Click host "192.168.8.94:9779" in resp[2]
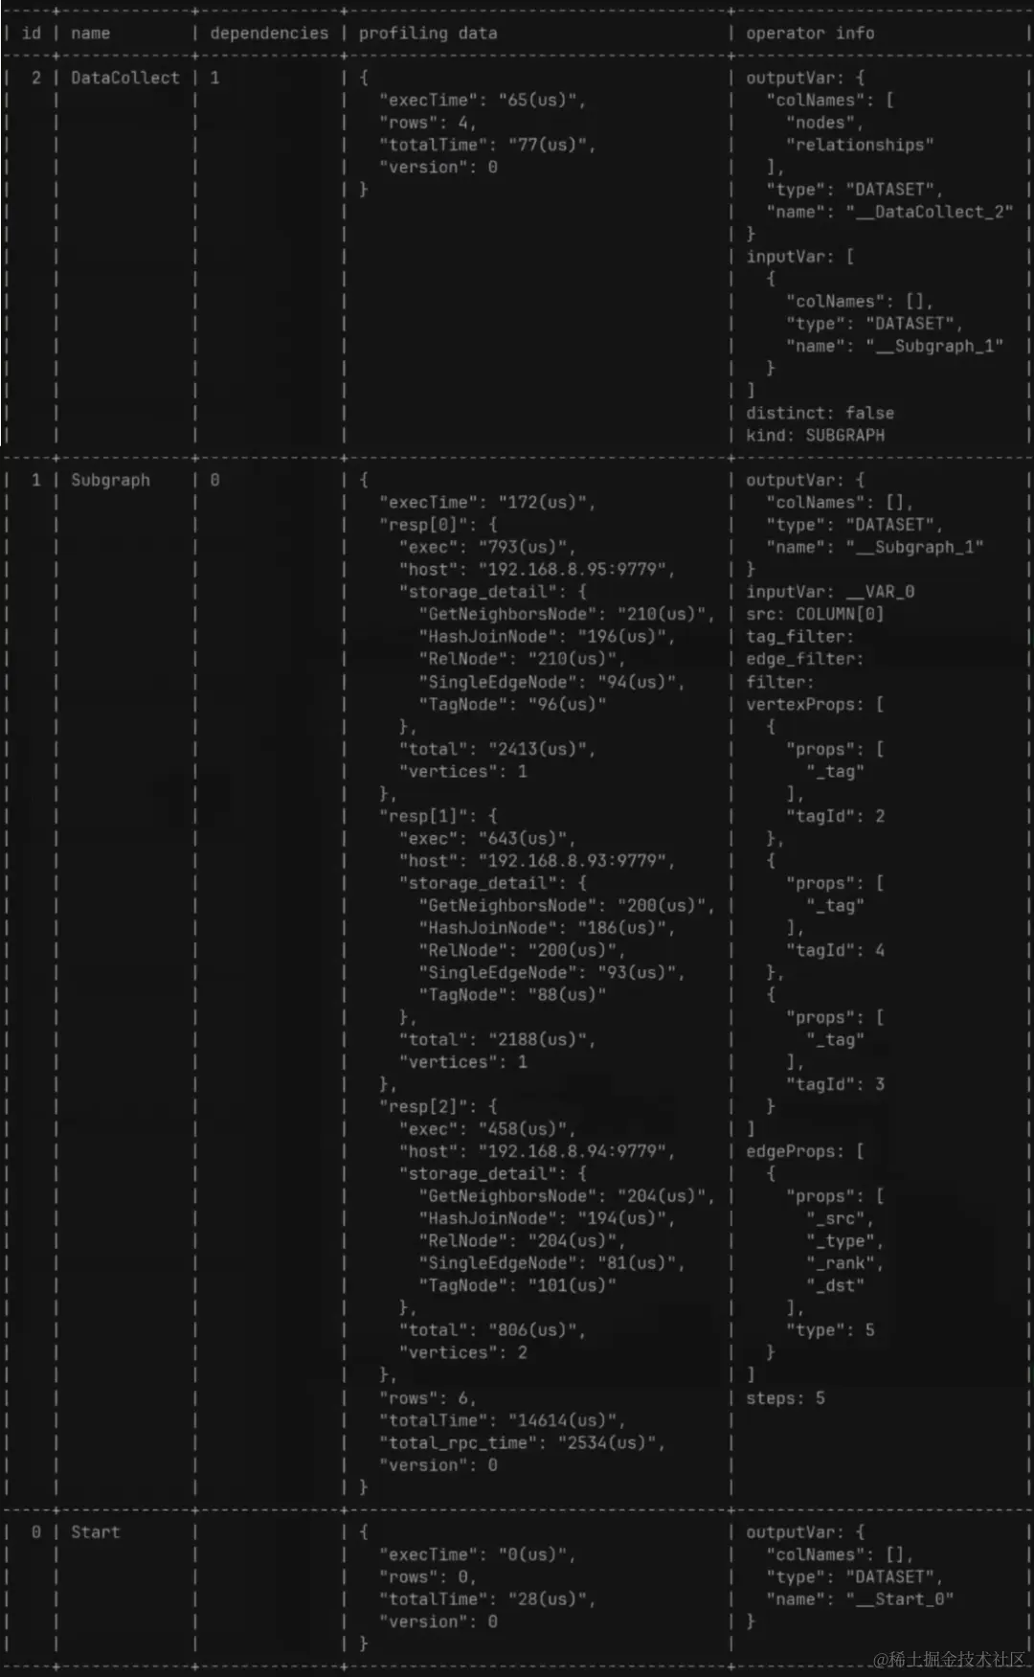 [571, 1151]
